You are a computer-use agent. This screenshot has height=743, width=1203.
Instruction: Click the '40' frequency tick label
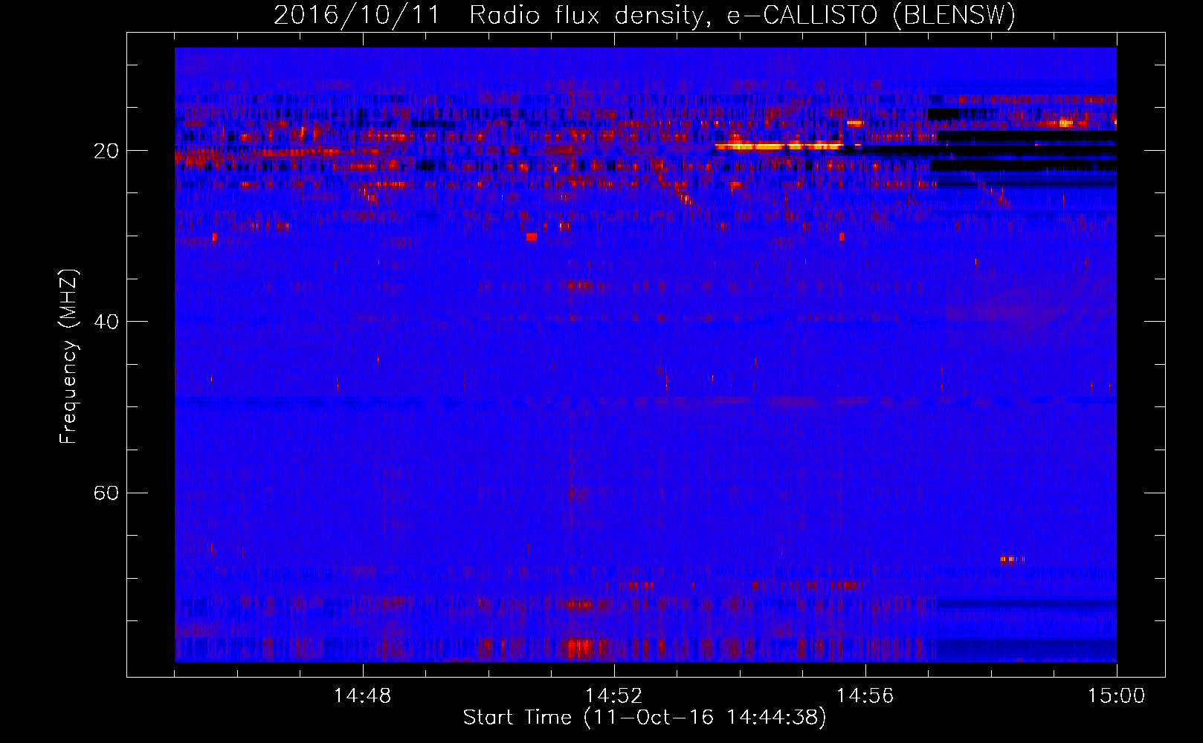point(106,322)
